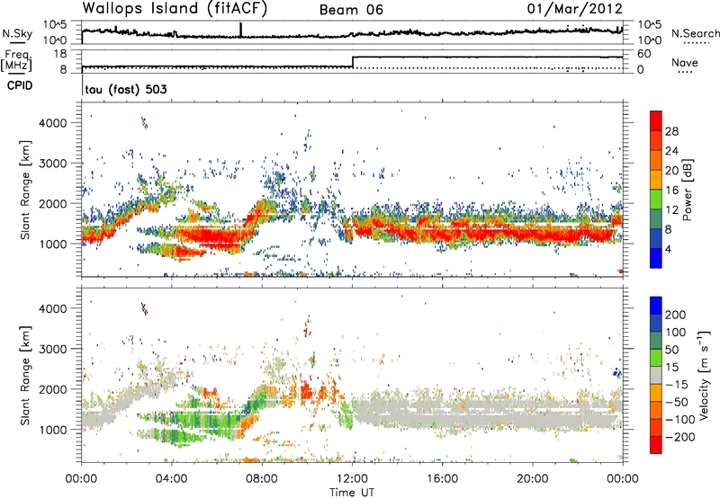Click the 'N.Search' legend label
Image resolution: width=720 pixels, height=498 pixels.
pos(695,33)
